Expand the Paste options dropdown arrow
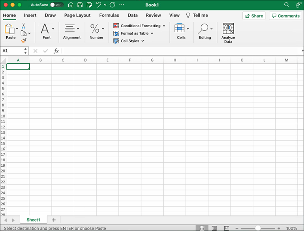 click(x=17, y=29)
